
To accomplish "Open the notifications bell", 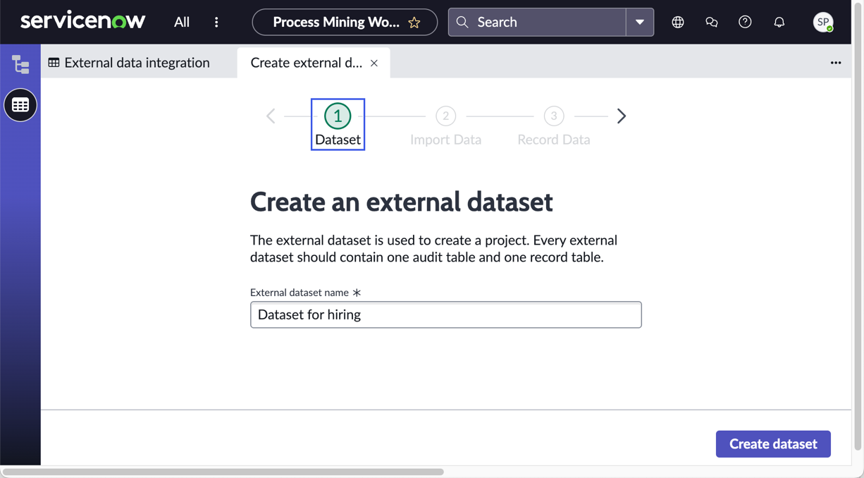I will pyautogui.click(x=779, y=22).
